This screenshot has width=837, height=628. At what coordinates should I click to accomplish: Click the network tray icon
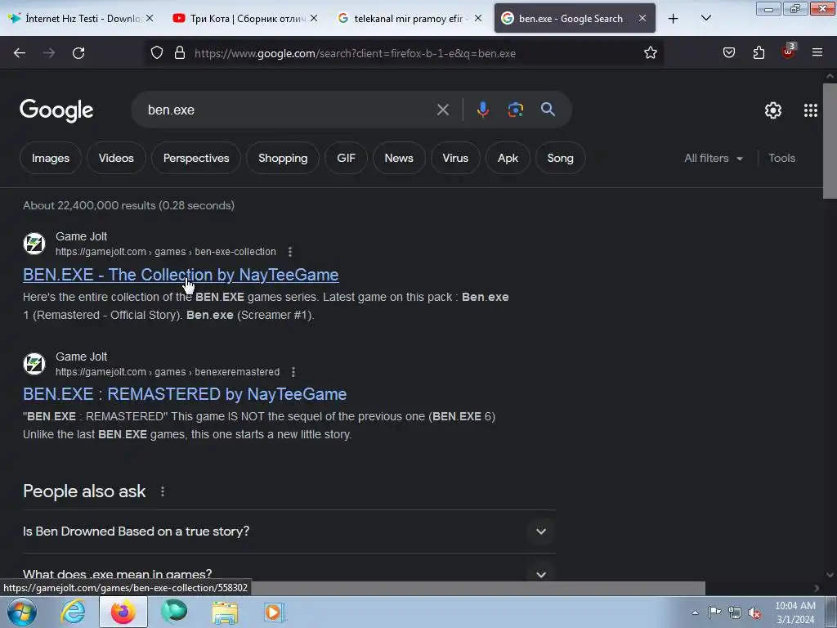click(735, 612)
